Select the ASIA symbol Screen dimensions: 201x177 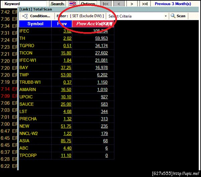(24, 140)
